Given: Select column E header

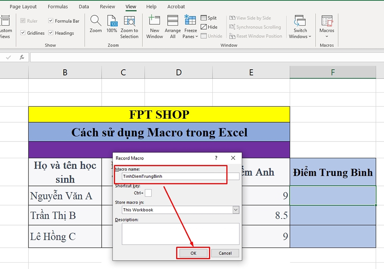Looking at the screenshot, I should coord(251,72).
